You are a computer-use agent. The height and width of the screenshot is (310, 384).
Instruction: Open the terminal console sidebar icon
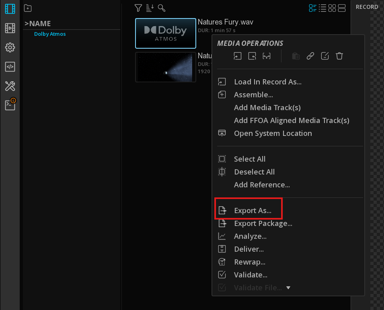[10, 105]
